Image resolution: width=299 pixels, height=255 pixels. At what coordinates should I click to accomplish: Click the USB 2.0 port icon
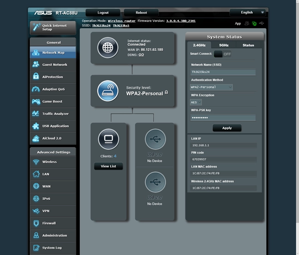[x=155, y=182]
